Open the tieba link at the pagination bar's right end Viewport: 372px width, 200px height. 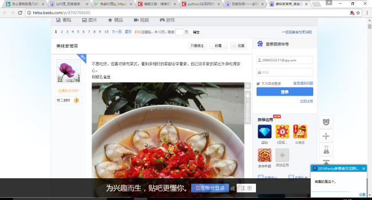297,32
